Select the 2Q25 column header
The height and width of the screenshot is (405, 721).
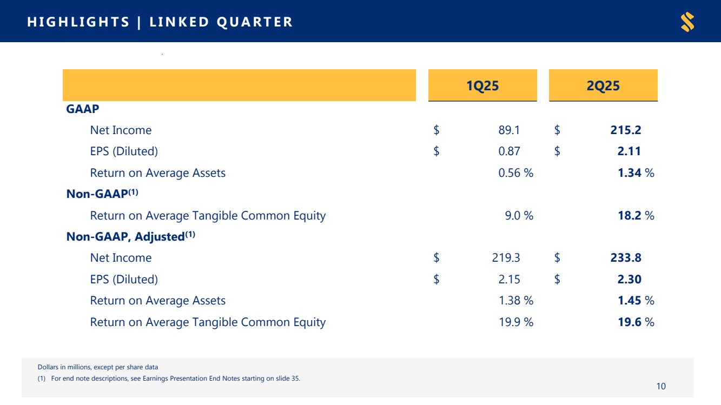click(603, 85)
